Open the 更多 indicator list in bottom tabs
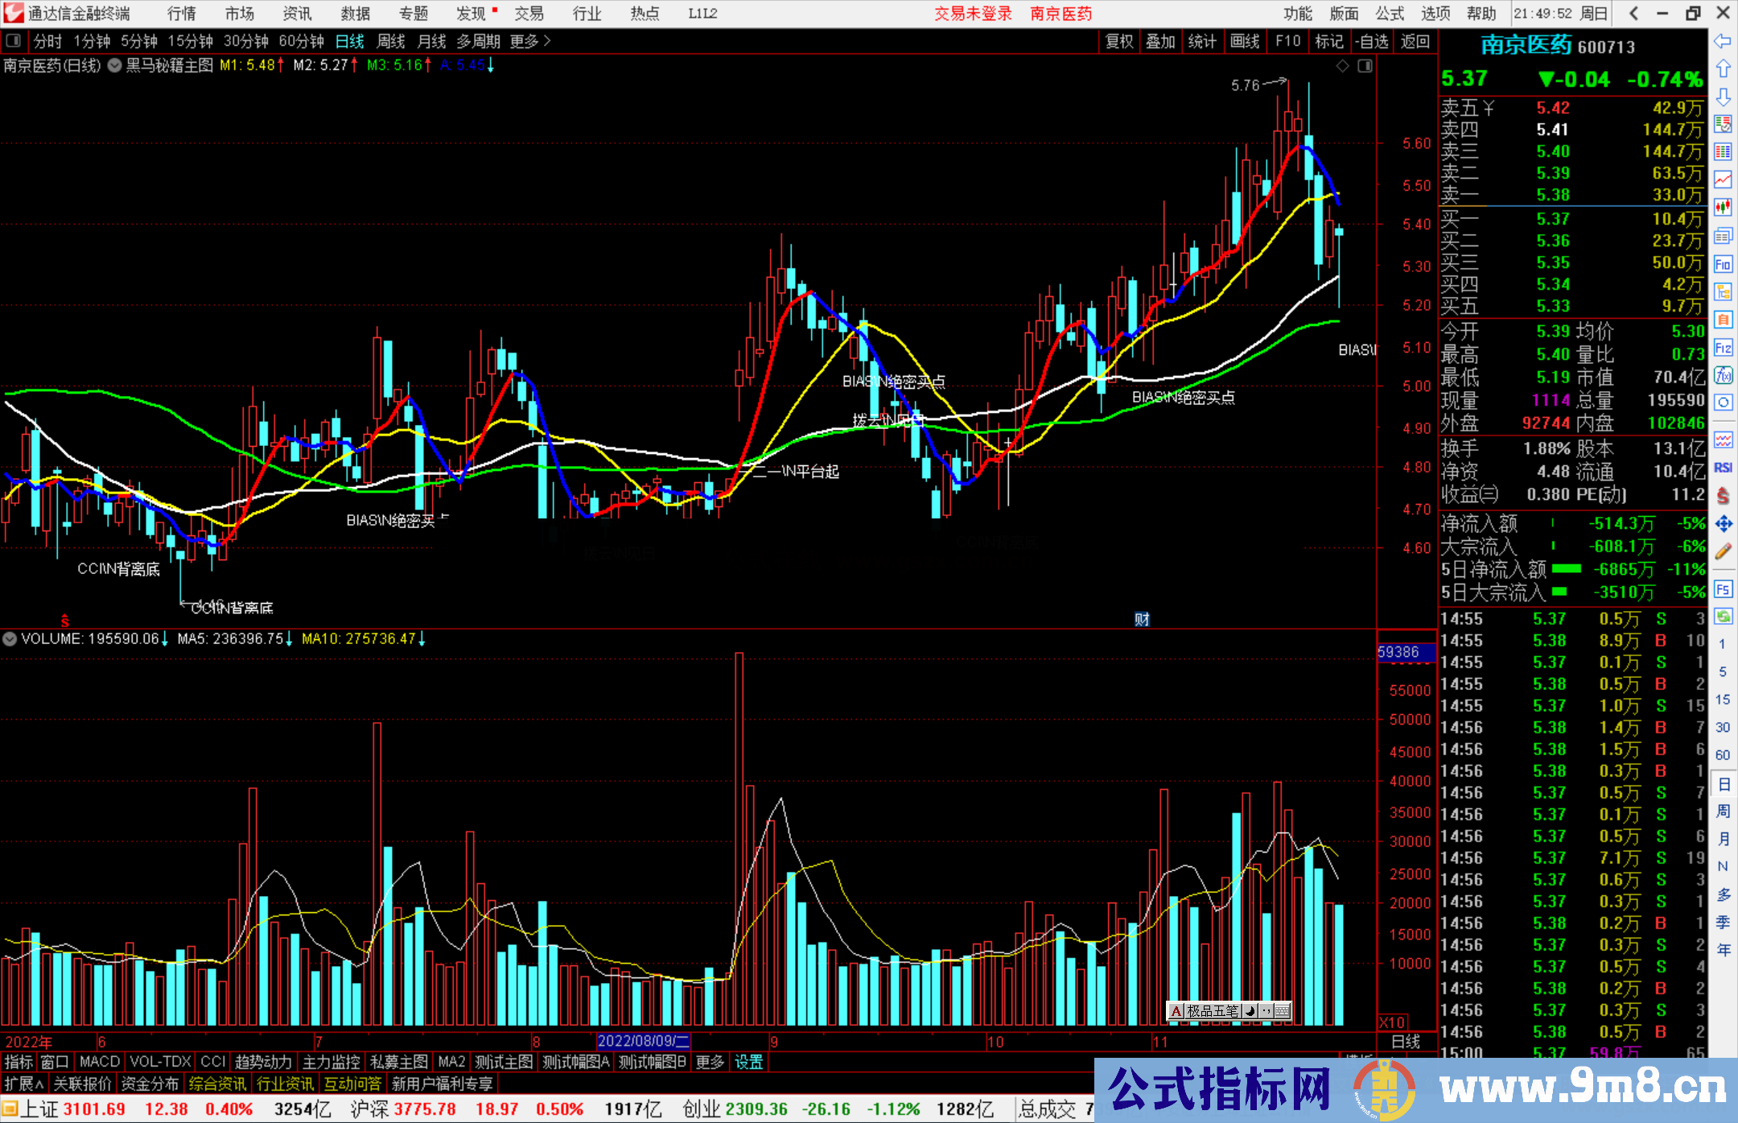 coord(710,1062)
